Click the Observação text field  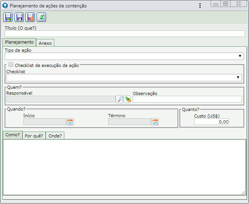(187, 99)
